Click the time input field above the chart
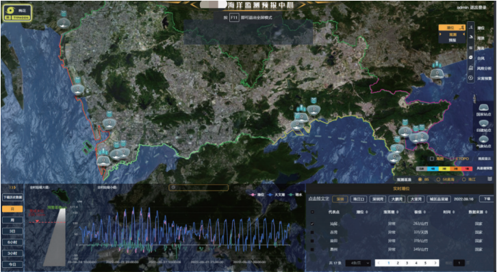 coord(199,187)
